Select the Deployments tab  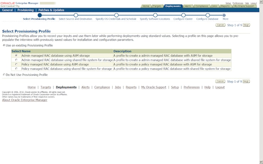[x=173, y=6]
